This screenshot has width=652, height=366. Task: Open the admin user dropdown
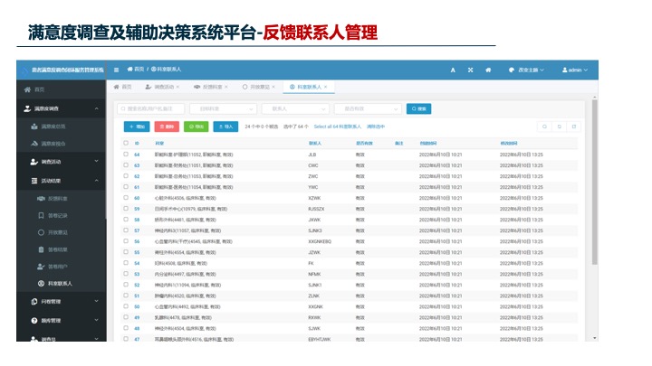(575, 70)
